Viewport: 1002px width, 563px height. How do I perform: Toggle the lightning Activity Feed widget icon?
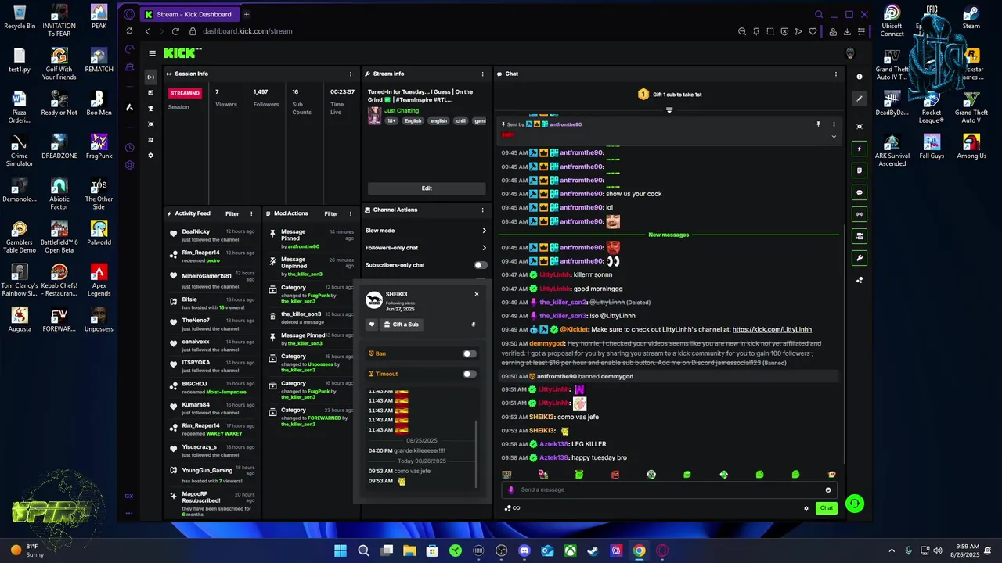click(x=860, y=149)
